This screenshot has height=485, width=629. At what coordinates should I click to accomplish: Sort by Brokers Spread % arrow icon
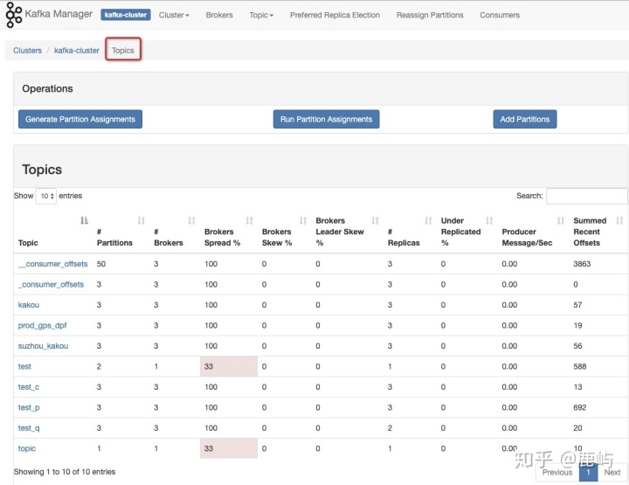coord(250,220)
